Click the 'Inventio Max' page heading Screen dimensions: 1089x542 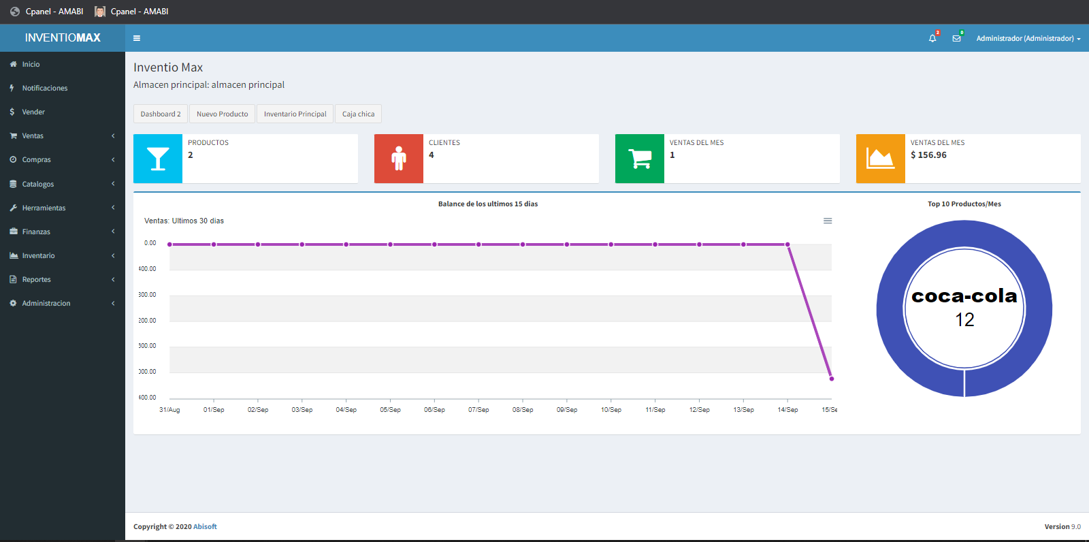click(x=168, y=67)
